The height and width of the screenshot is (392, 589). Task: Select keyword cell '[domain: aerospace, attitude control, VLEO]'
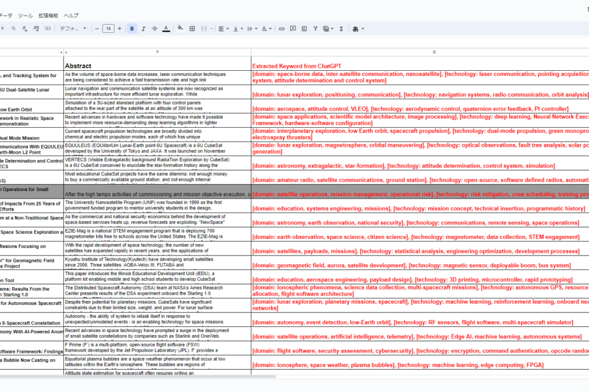420,106
